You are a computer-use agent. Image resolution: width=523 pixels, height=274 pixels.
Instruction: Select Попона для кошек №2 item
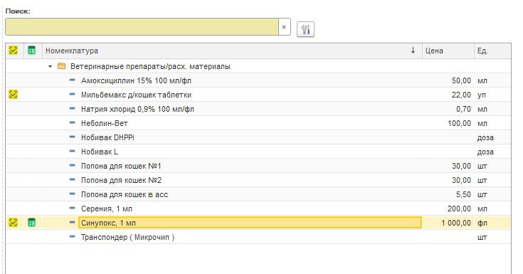[x=121, y=180]
